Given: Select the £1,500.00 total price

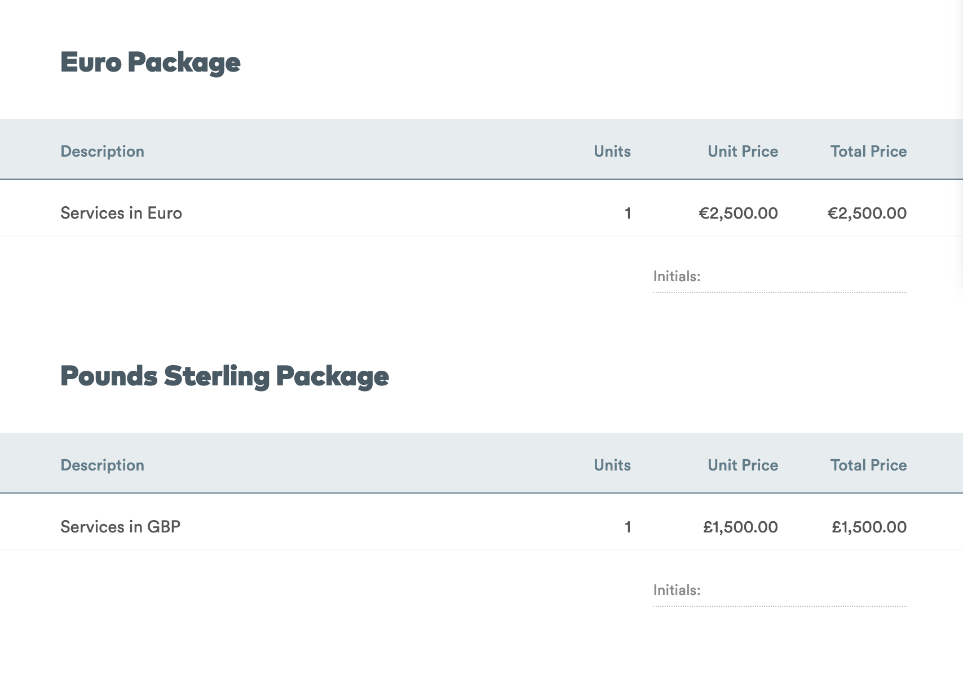Looking at the screenshot, I should (x=869, y=527).
